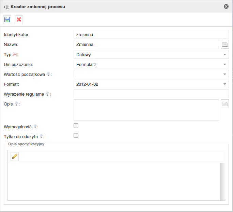Click the Identyfikator input field
The image size is (233, 212).
[151, 34]
